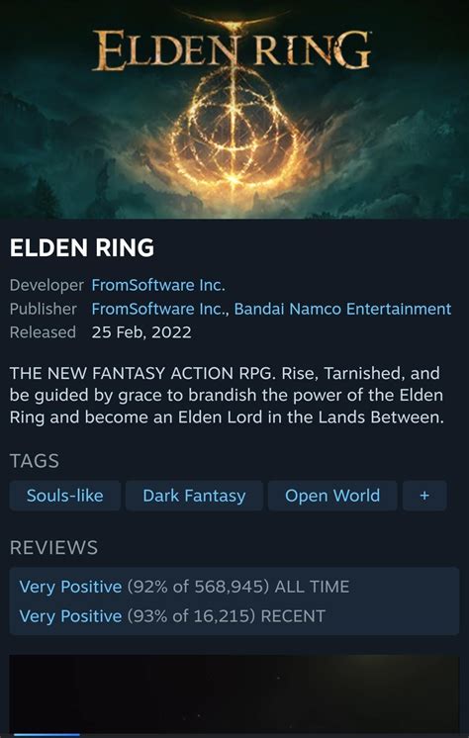This screenshot has height=738, width=469.
Task: Click the 92% of 568,945 review count
Action: [198, 587]
